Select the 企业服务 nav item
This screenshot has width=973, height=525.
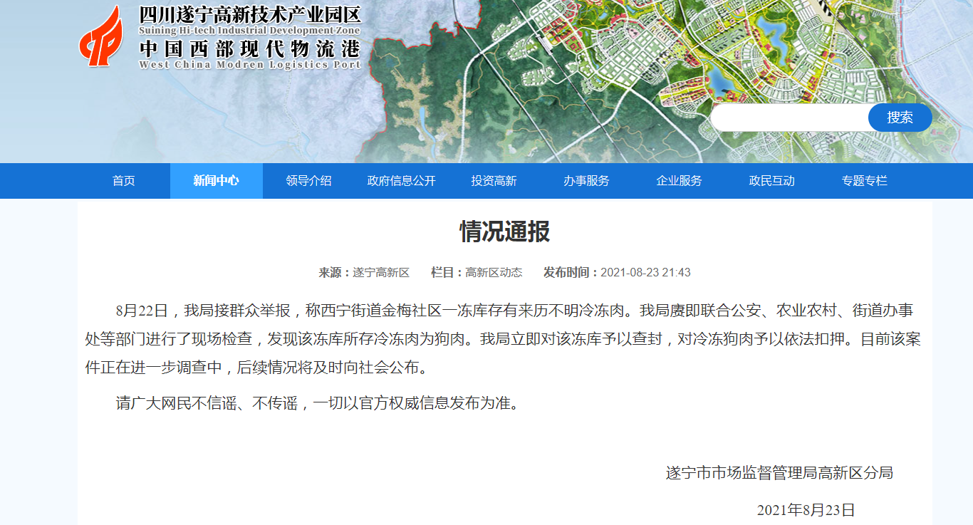(x=679, y=181)
